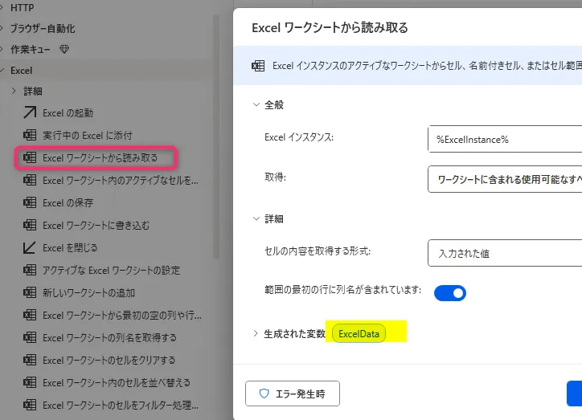Select Excel ワークシートに書き込む action

pos(96,226)
